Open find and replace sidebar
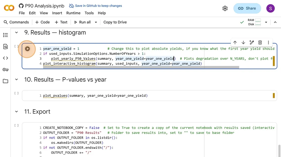Image resolution: width=281 pixels, height=157 pixels. (6, 47)
